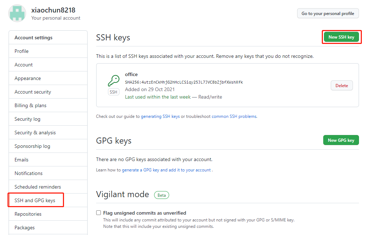This screenshot has width=369, height=235.
Task: Click the office key title text
Action: [131, 74]
